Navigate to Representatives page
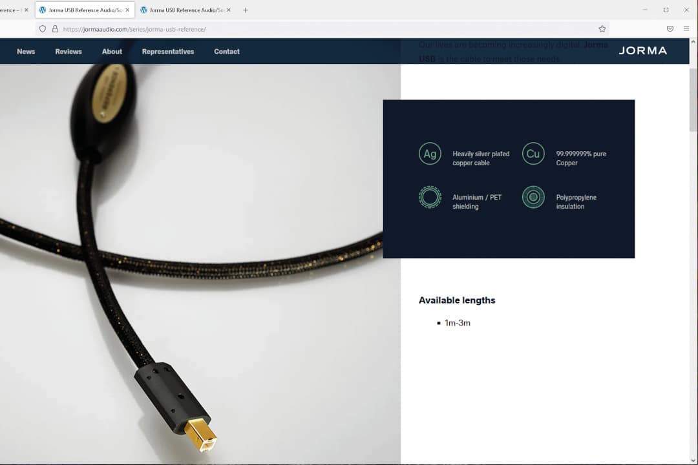Image resolution: width=698 pixels, height=465 pixels. pos(168,52)
